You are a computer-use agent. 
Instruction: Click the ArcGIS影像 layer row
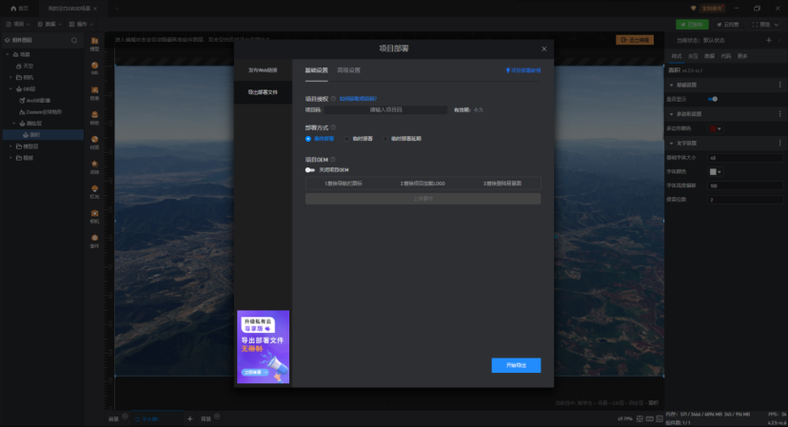(43, 101)
